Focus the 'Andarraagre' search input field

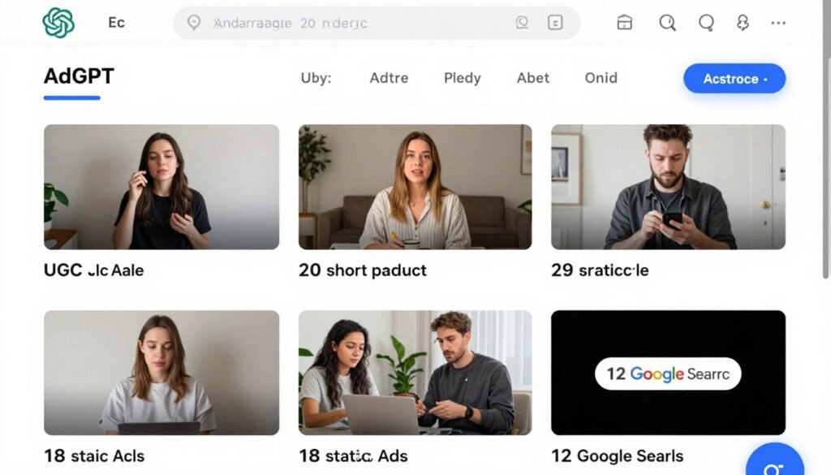point(377,23)
